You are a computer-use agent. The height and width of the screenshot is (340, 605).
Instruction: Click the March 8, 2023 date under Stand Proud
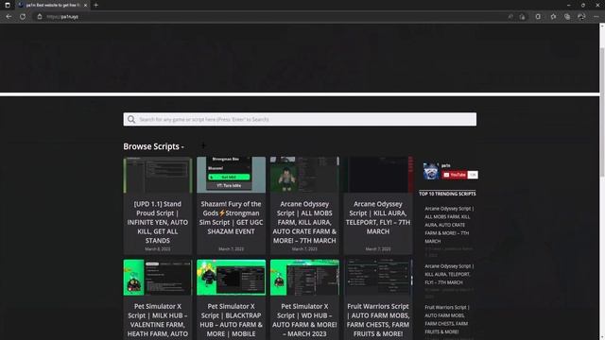[158, 249]
